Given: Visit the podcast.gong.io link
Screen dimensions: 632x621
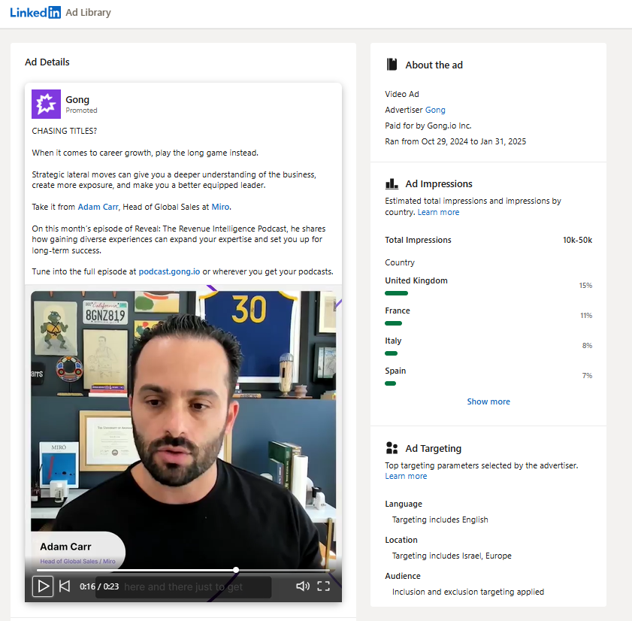Looking at the screenshot, I should tap(169, 271).
